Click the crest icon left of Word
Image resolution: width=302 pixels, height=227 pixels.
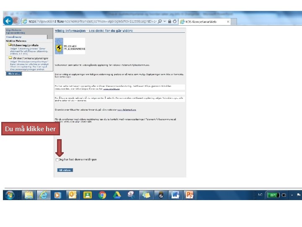(x=161, y=195)
